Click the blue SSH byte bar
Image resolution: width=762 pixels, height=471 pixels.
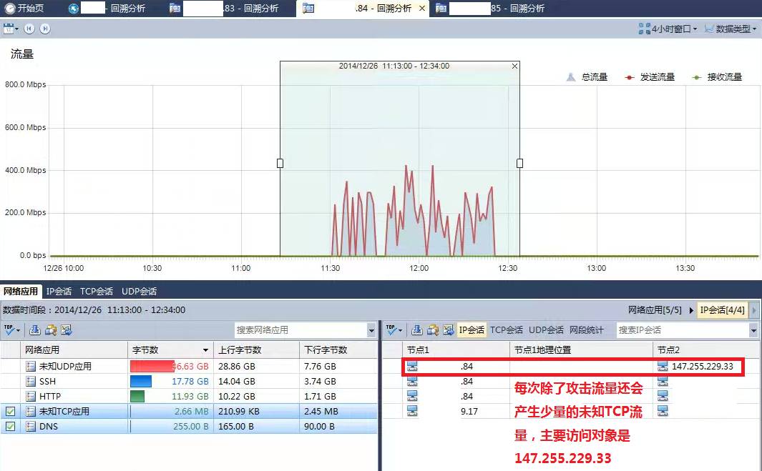coord(141,381)
